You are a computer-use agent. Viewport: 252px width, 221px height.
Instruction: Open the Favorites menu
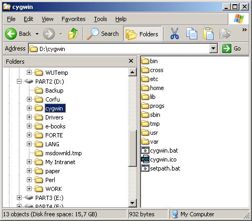pyautogui.click(x=74, y=19)
